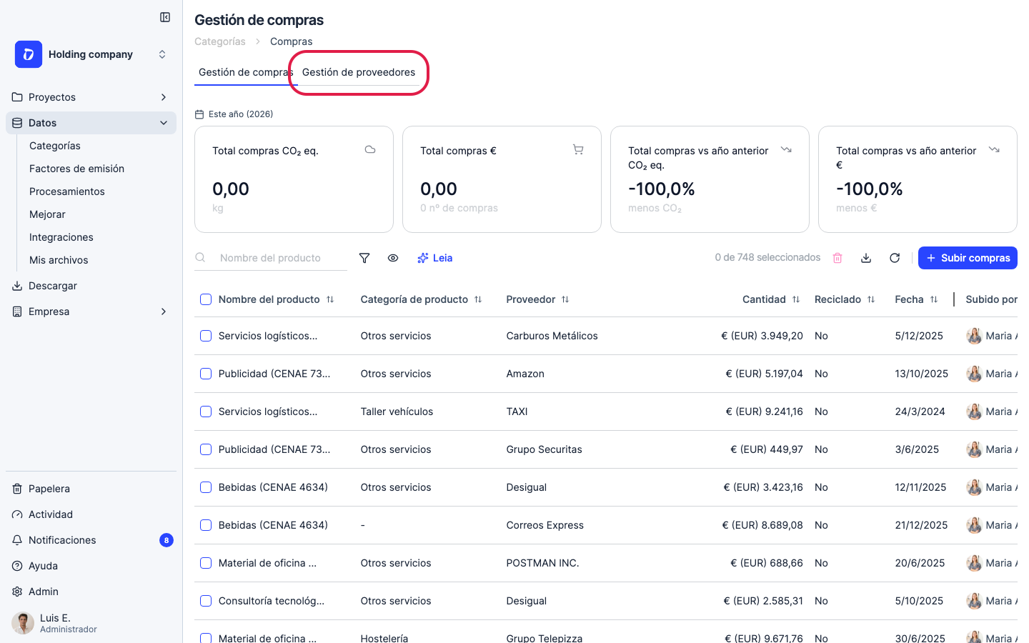Sort by Nombre del producto column
The width and height of the screenshot is (1029, 643).
330,299
